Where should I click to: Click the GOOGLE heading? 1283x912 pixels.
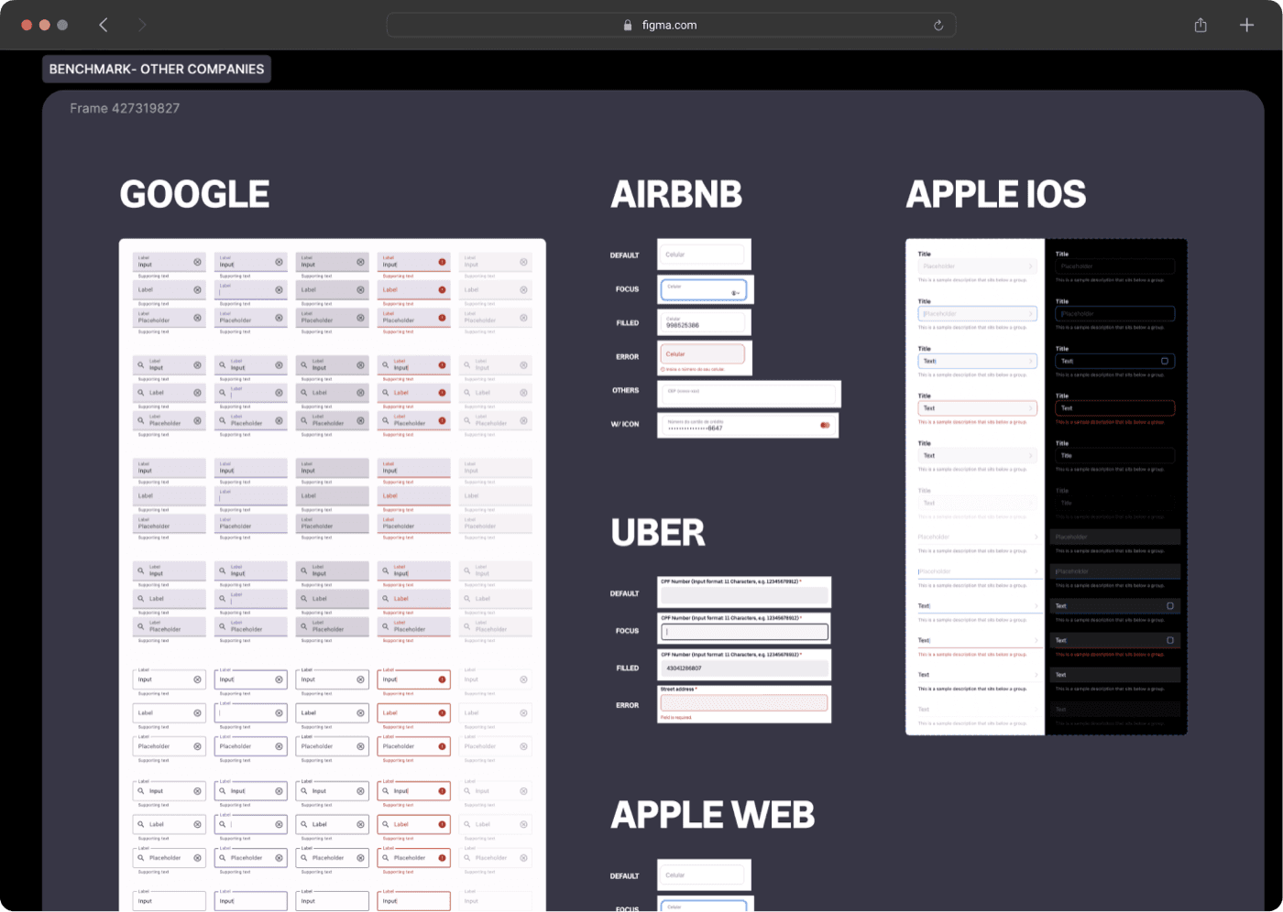pyautogui.click(x=195, y=194)
